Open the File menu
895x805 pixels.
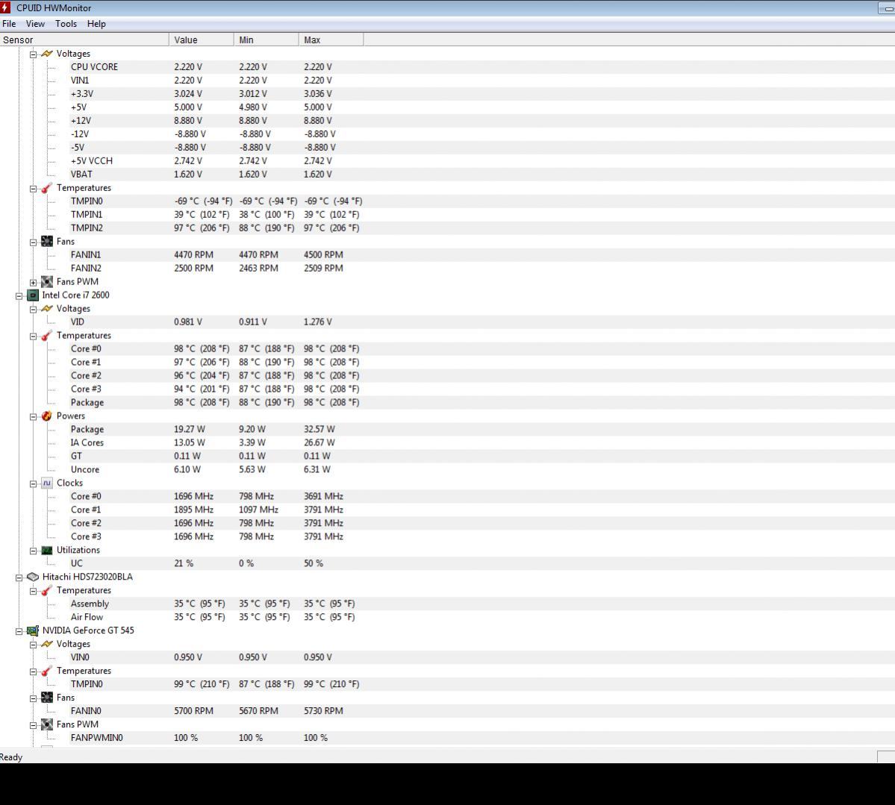point(9,24)
